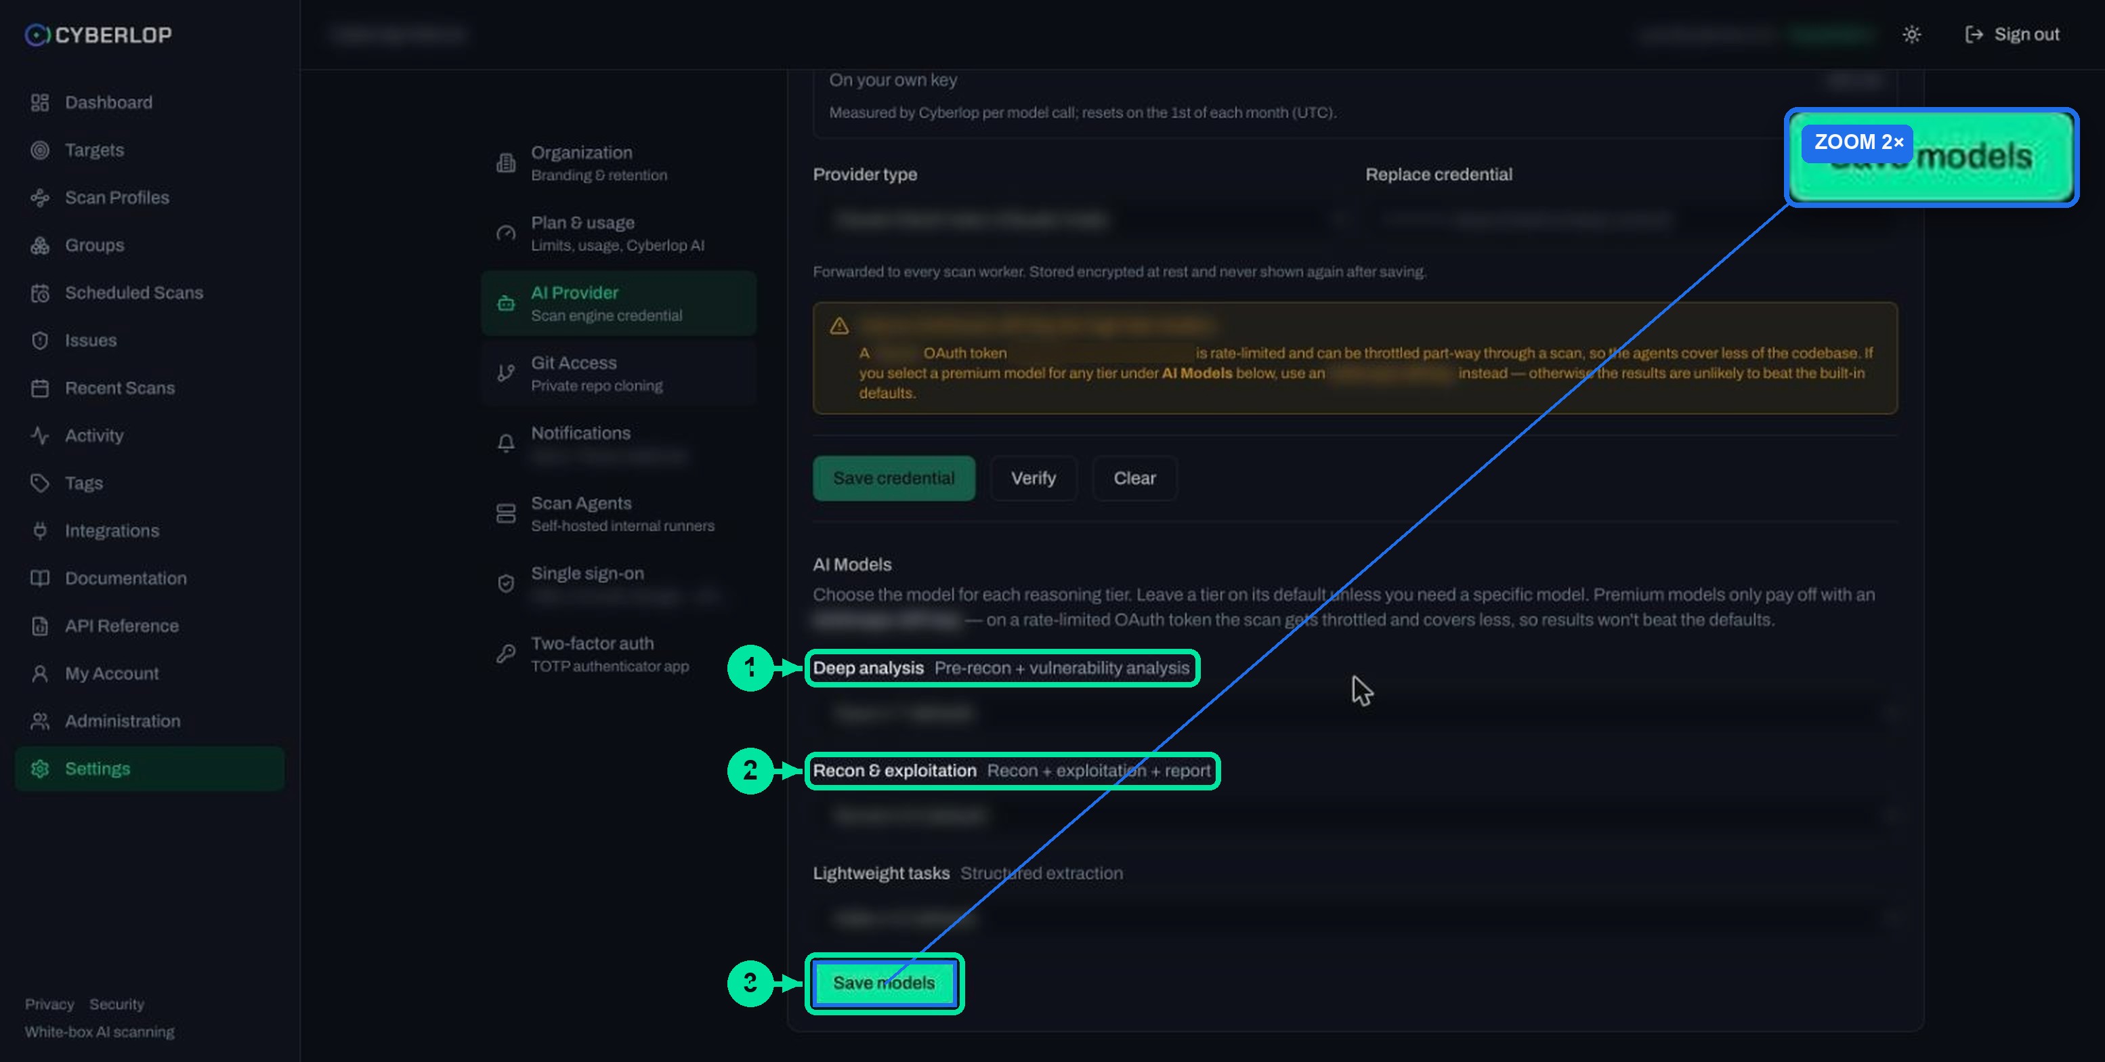Click the Save models button
The width and height of the screenshot is (2105, 1062).
click(883, 983)
